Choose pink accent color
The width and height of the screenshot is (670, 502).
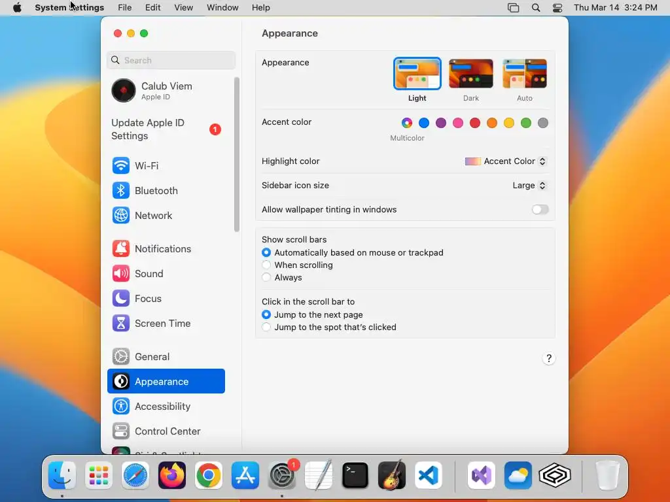point(458,123)
